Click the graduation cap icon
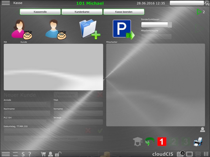 click(x=137, y=142)
